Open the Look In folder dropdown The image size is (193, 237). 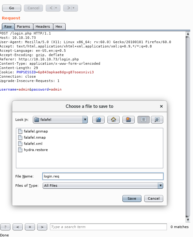pyautogui.click(x=85, y=120)
